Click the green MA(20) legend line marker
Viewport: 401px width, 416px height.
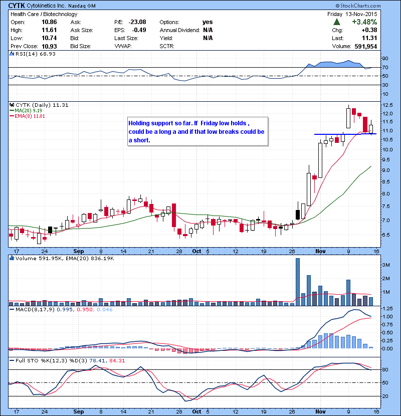pos(12,111)
